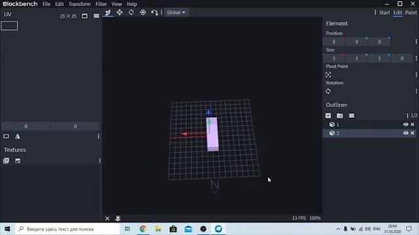
Task: Select the Rotate tool in the top toolbar
Action: pyautogui.click(x=131, y=12)
